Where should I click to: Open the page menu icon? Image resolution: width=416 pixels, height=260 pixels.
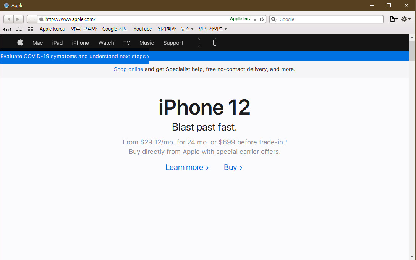tap(394, 19)
